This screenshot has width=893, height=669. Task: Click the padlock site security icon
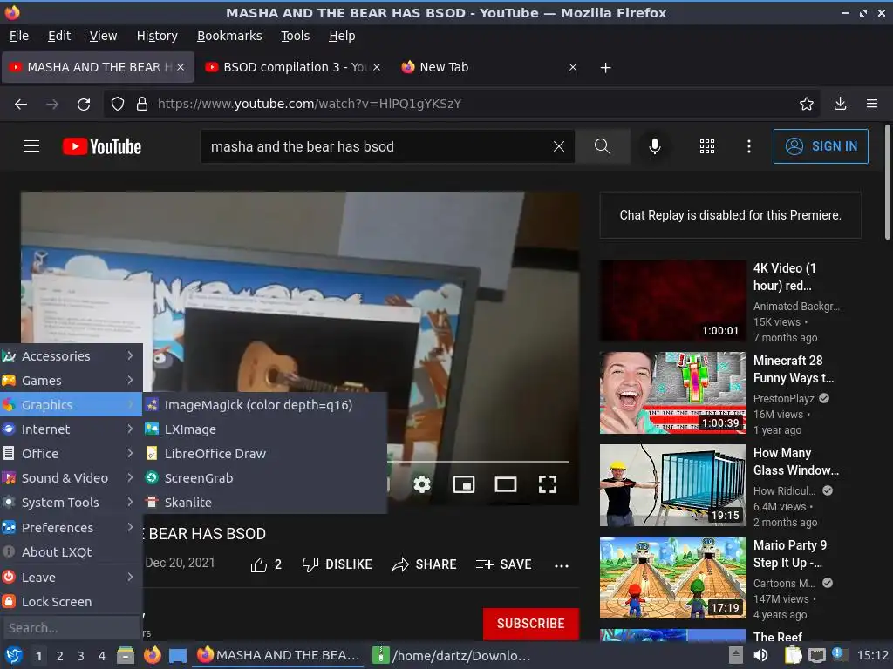(x=142, y=105)
